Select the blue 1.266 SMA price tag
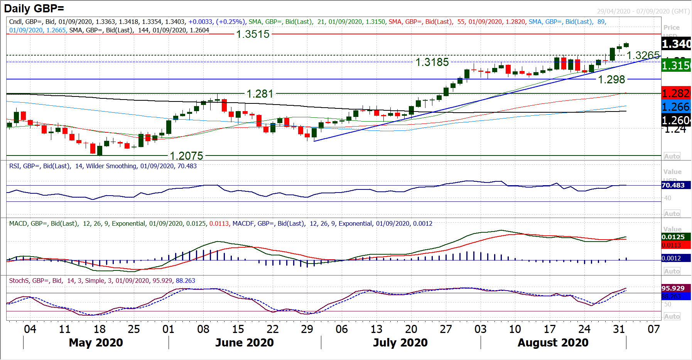The image size is (692, 360). pos(676,107)
